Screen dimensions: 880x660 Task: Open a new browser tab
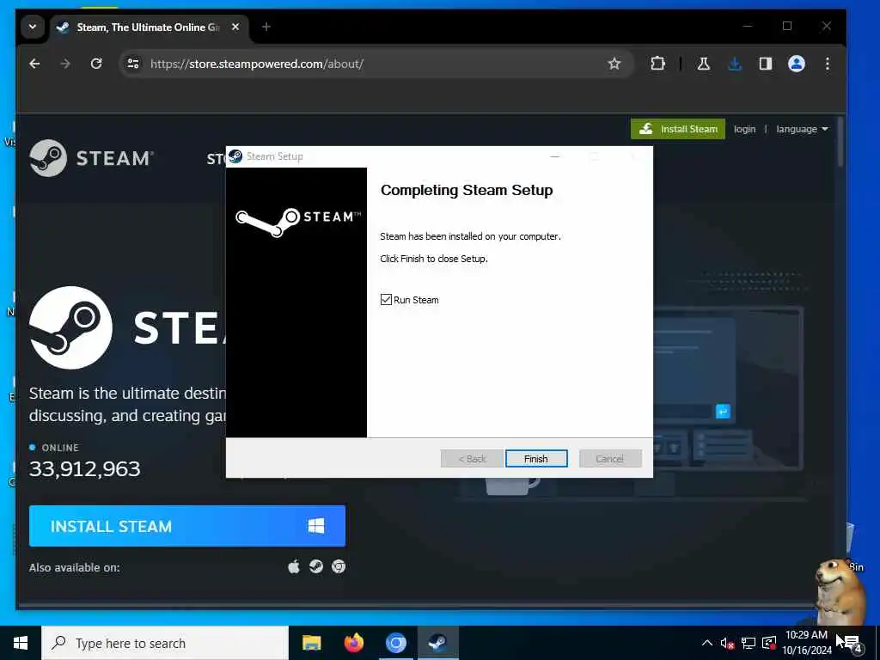pyautogui.click(x=266, y=27)
